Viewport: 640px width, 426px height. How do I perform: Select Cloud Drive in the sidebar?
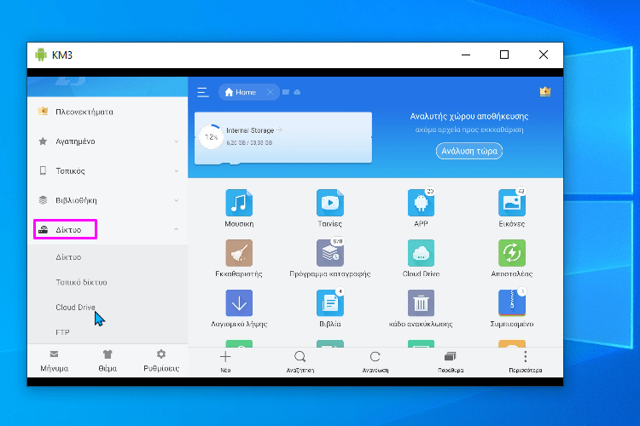(75, 307)
